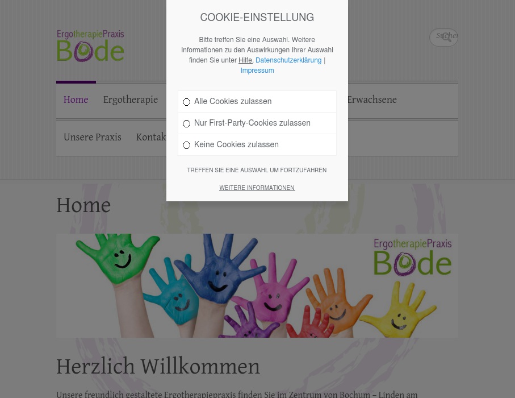
Task: Open the Home menu item
Action: (x=76, y=100)
